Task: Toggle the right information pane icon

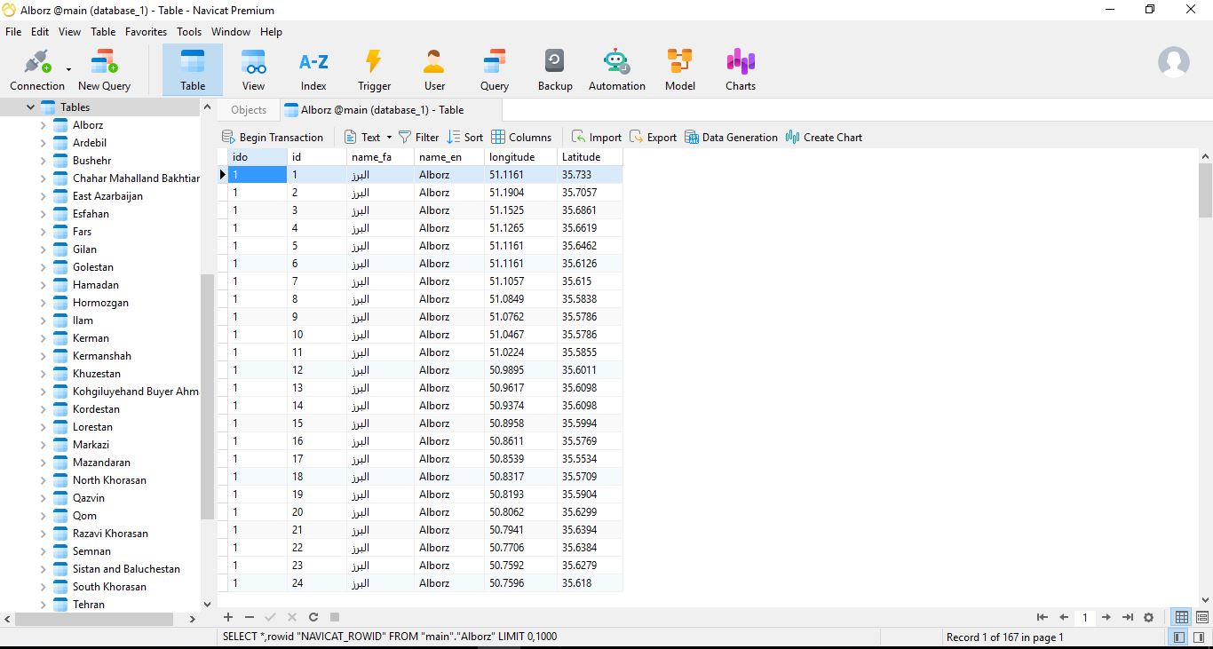Action: [1199, 637]
